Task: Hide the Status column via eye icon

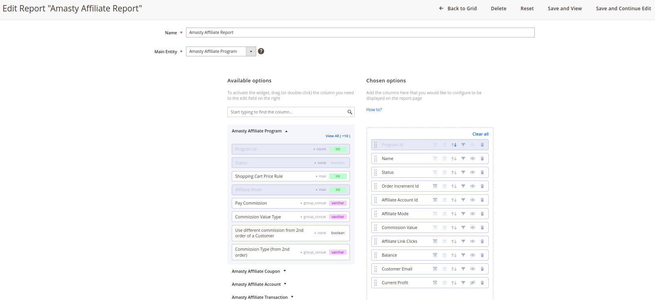Action: [x=473, y=172]
